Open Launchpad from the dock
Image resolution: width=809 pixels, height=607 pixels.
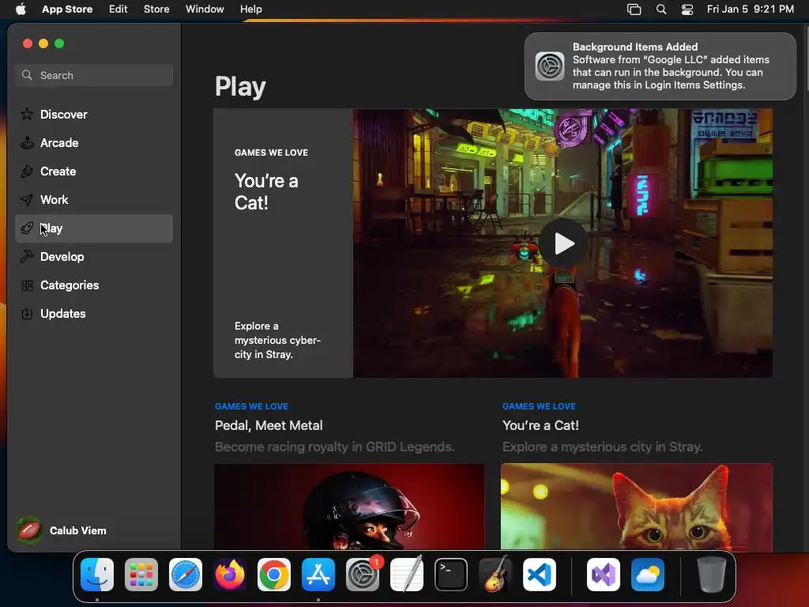coord(141,574)
